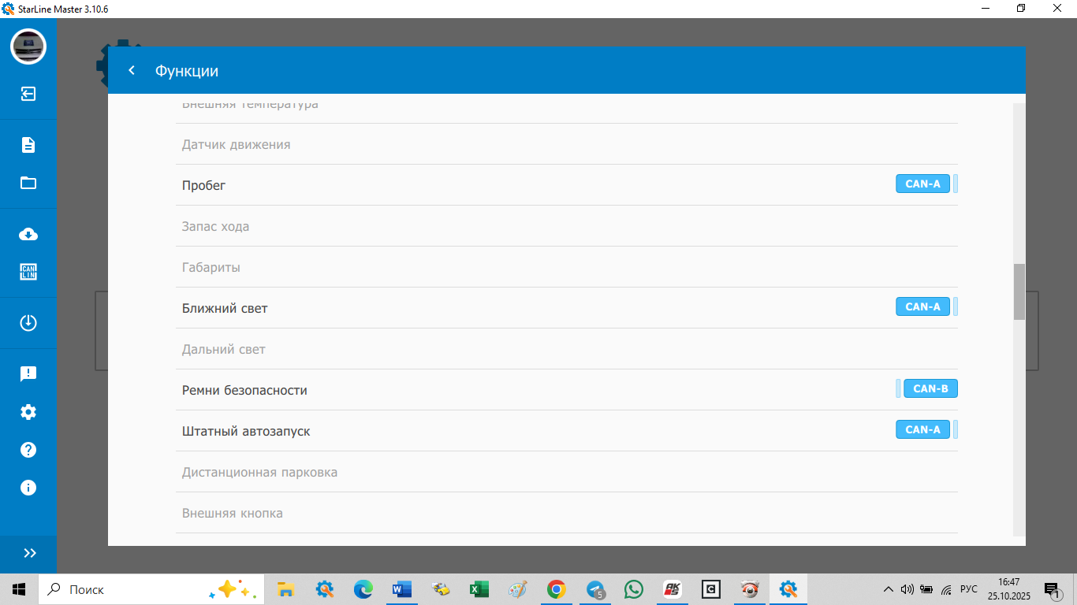1077x605 pixels.
Task: Open settings gear in the sidebar
Action: (28, 412)
